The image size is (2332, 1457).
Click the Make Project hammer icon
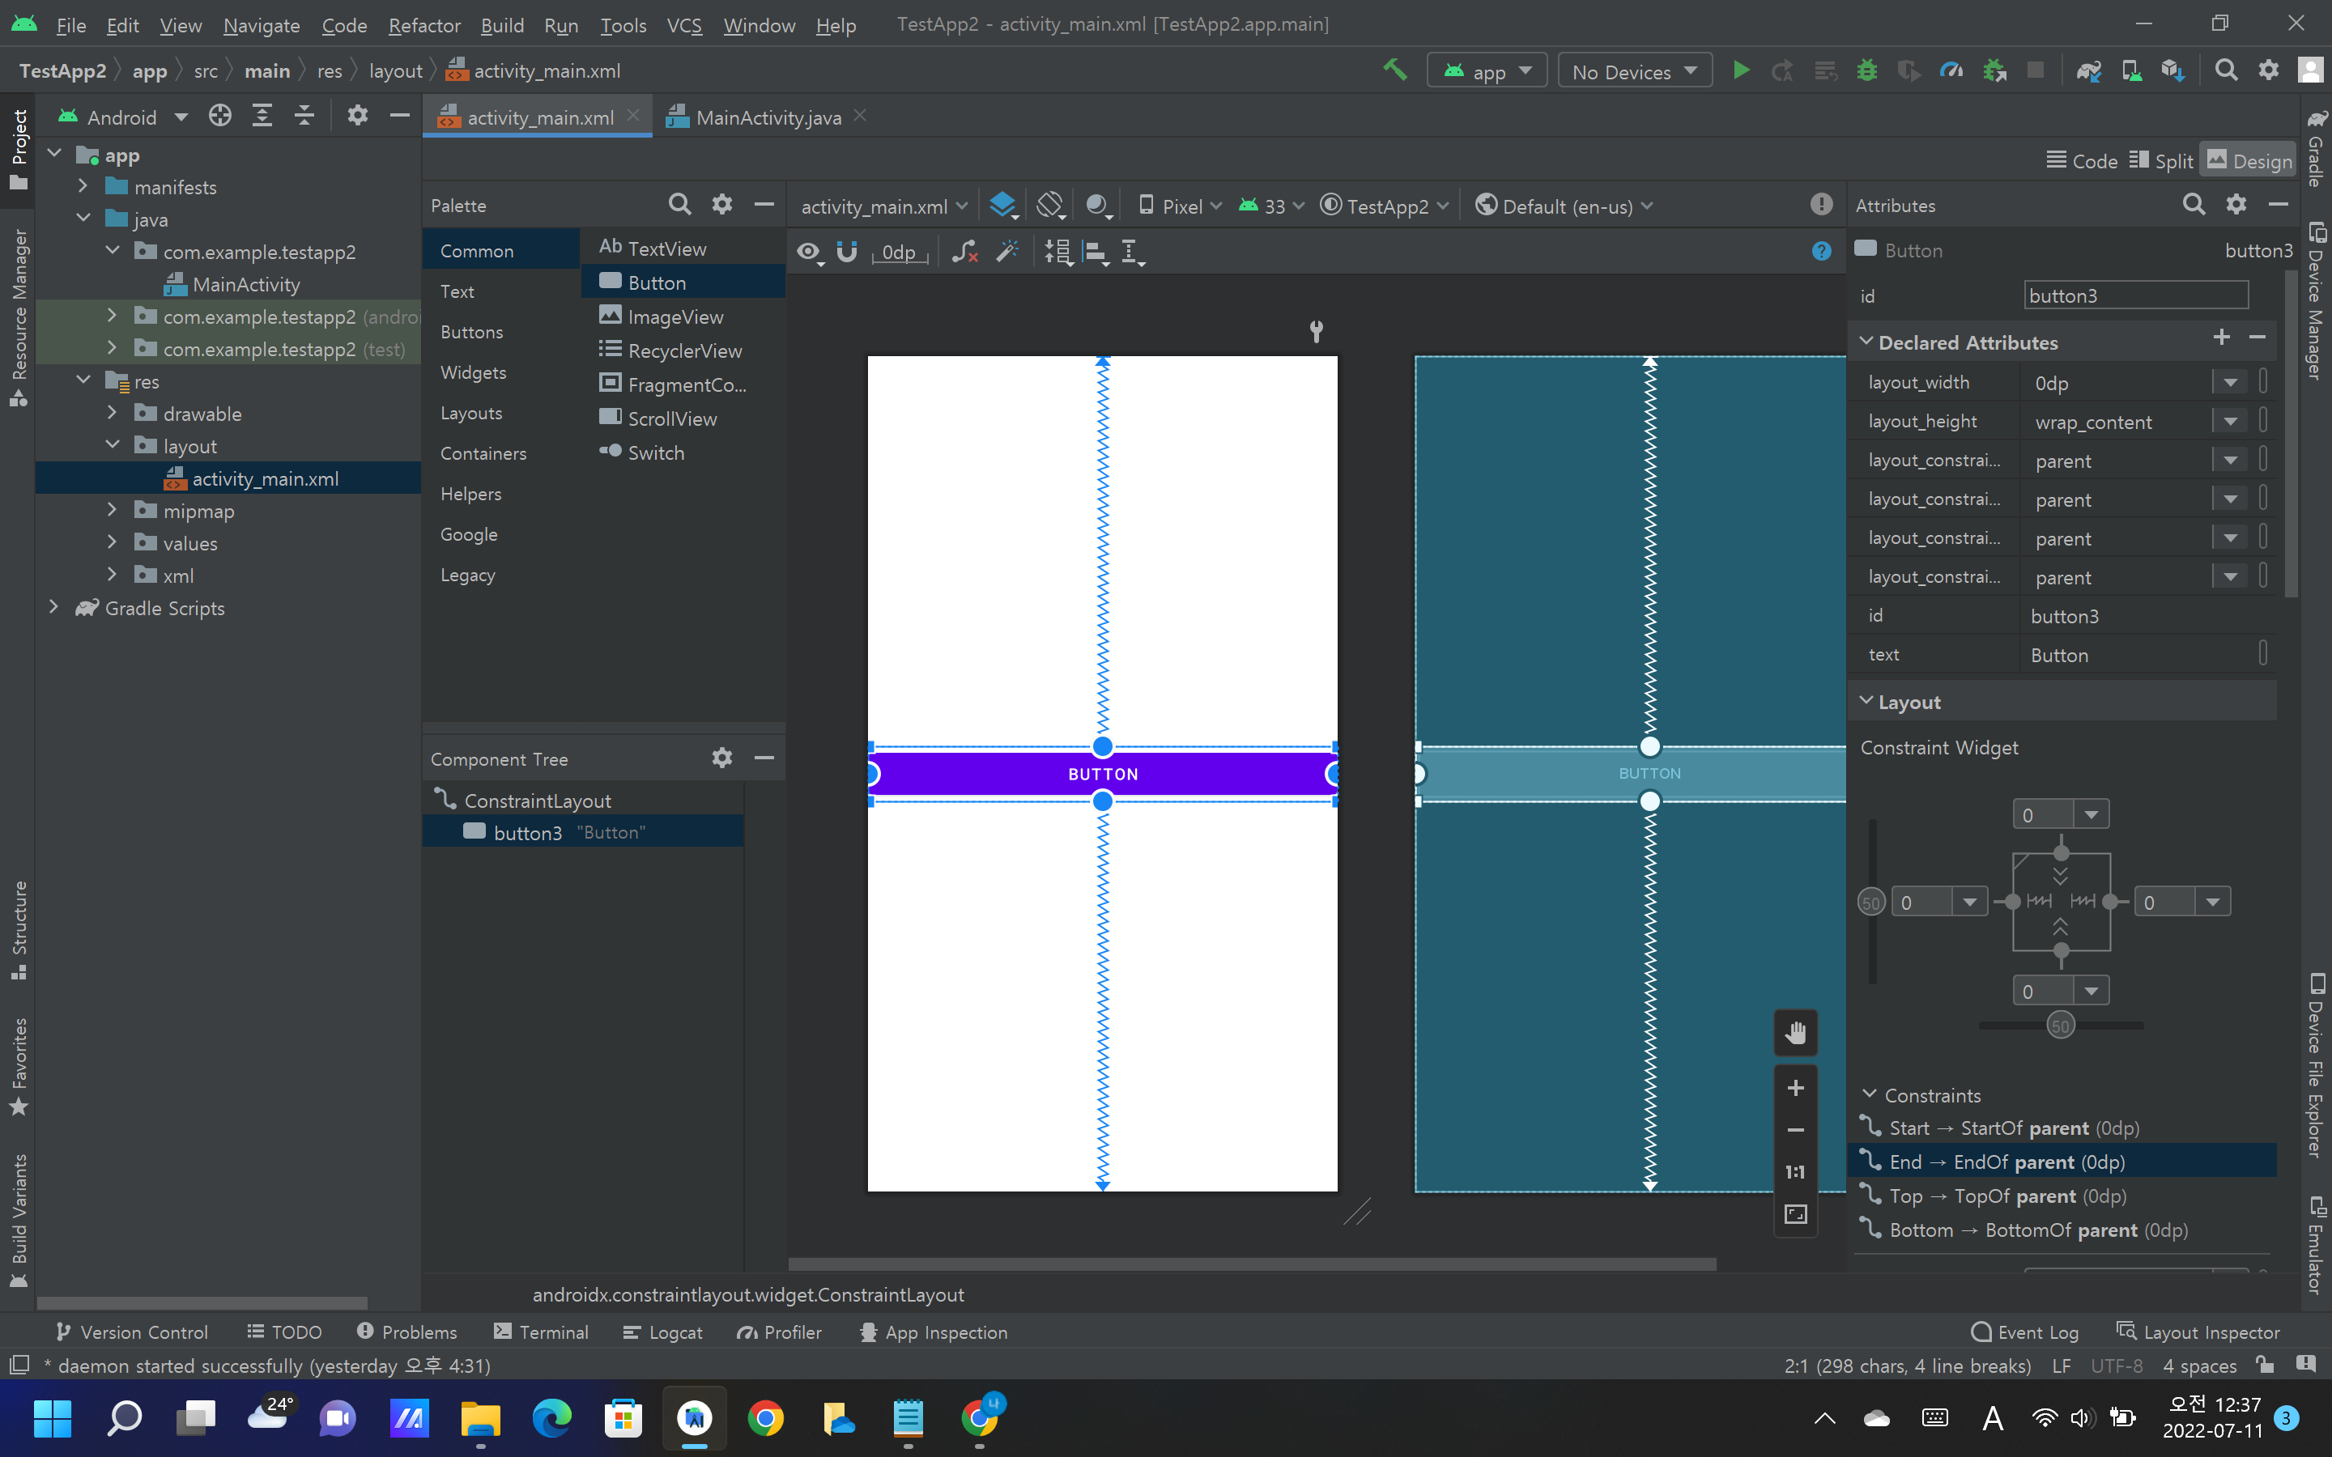(1394, 71)
